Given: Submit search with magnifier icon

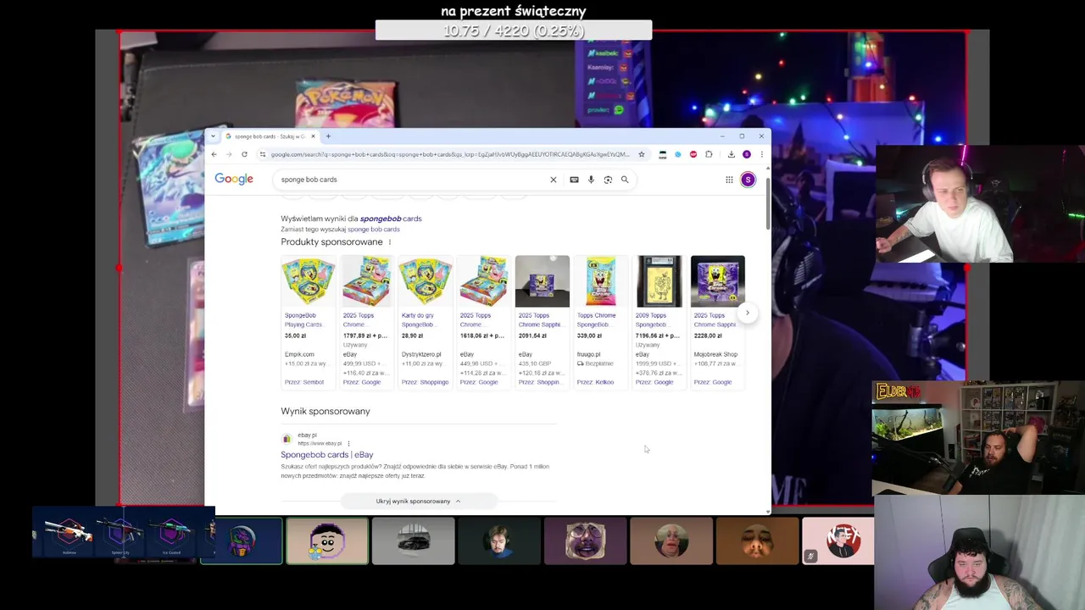Looking at the screenshot, I should pos(625,180).
